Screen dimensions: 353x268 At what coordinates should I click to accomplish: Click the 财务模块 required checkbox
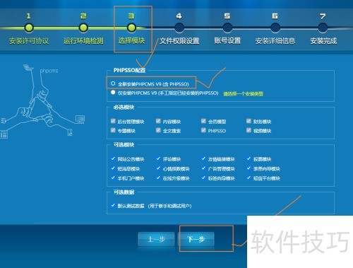point(249,121)
